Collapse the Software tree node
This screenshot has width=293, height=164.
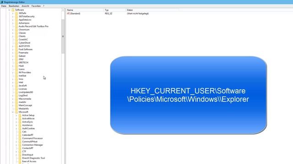click(9, 10)
